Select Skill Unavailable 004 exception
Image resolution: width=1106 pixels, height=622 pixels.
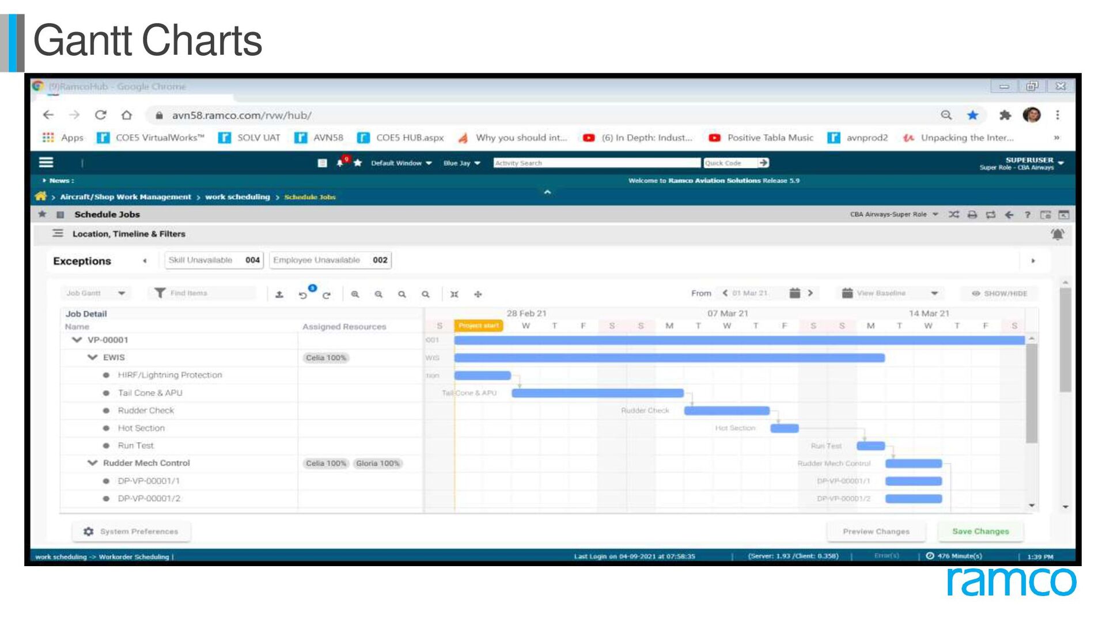(x=214, y=260)
